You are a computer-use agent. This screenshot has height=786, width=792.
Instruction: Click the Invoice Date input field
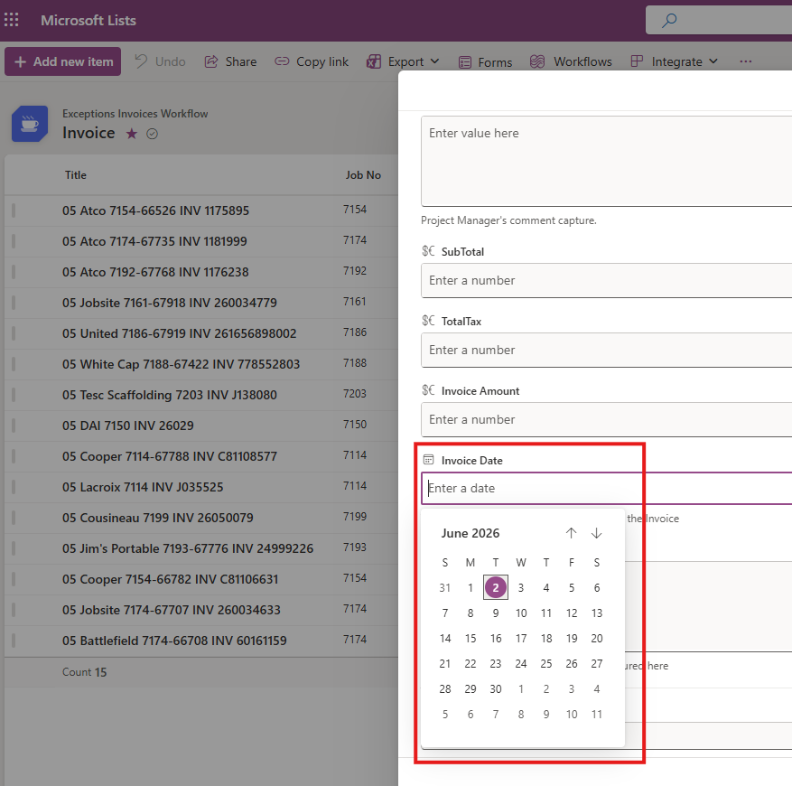607,488
